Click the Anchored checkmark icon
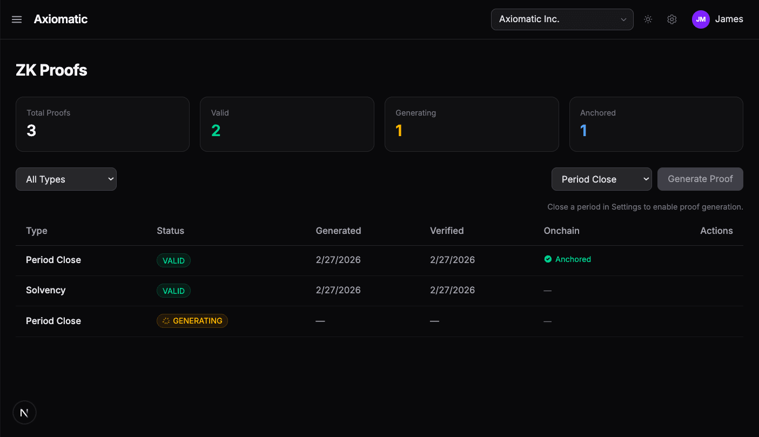Screen dimensions: 759x437 [548, 259]
